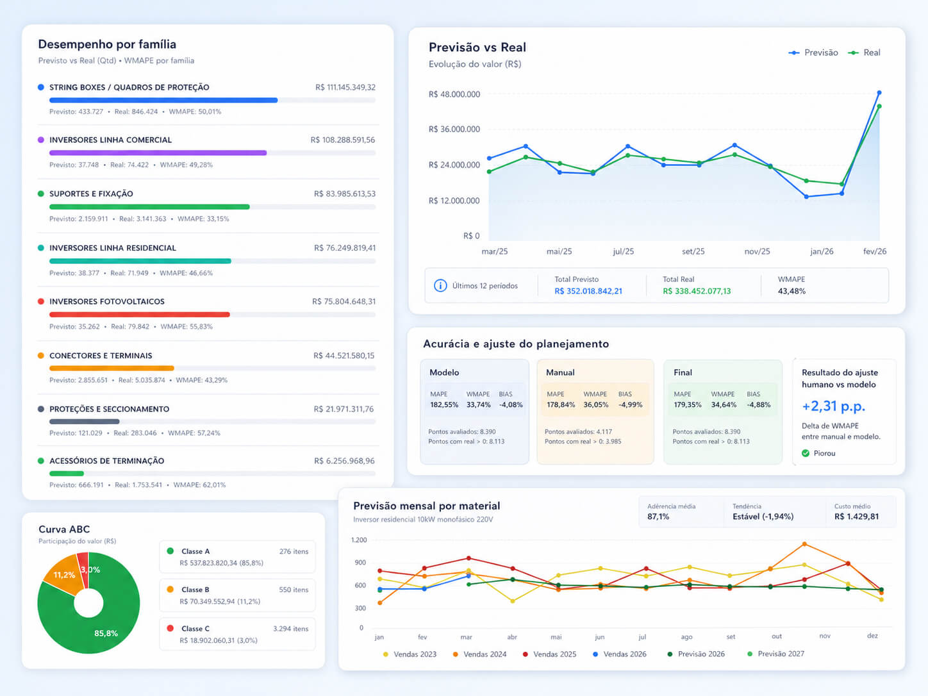
Task: Click the yellow dot for Vendas 2023
Action: (385, 654)
